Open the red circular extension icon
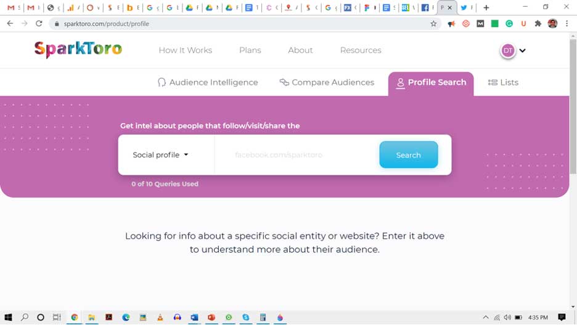The image size is (577, 325). coord(466,24)
